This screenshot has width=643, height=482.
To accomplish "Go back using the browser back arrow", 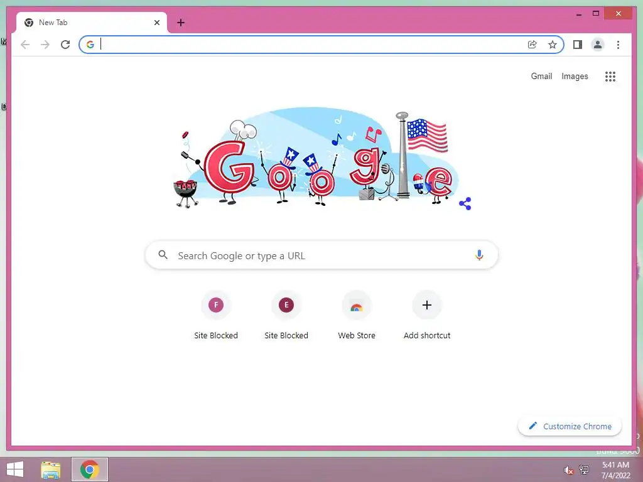I will 25,45.
